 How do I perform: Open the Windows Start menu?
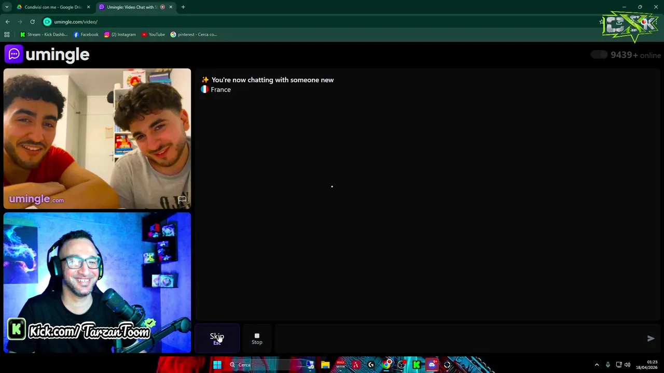coord(217,365)
